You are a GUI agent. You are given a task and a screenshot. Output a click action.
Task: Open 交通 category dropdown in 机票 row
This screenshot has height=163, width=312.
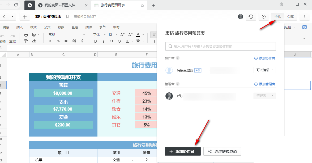132,160
